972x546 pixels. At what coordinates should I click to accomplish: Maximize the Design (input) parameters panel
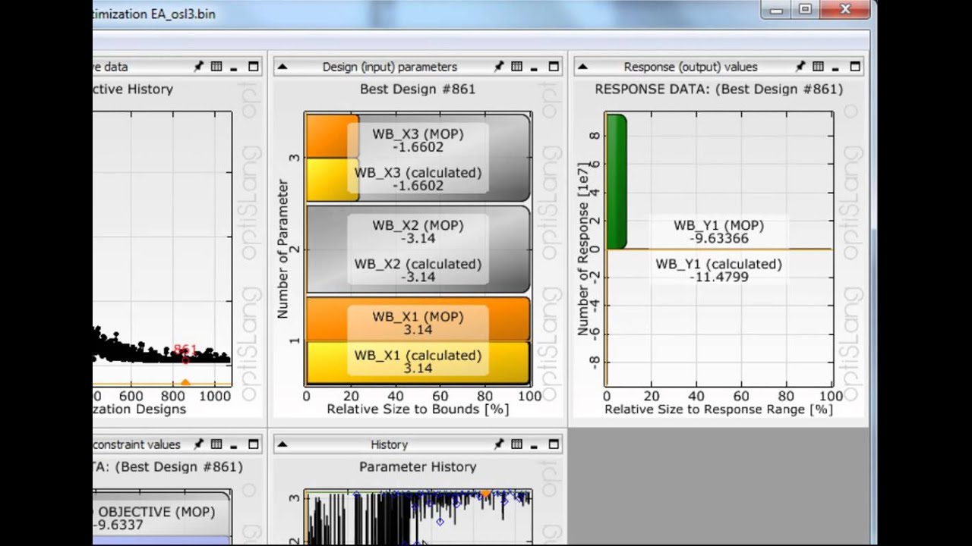pyautogui.click(x=554, y=67)
